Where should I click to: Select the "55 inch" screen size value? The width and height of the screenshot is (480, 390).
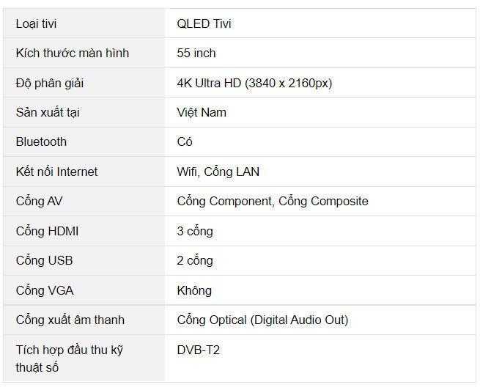tap(196, 53)
